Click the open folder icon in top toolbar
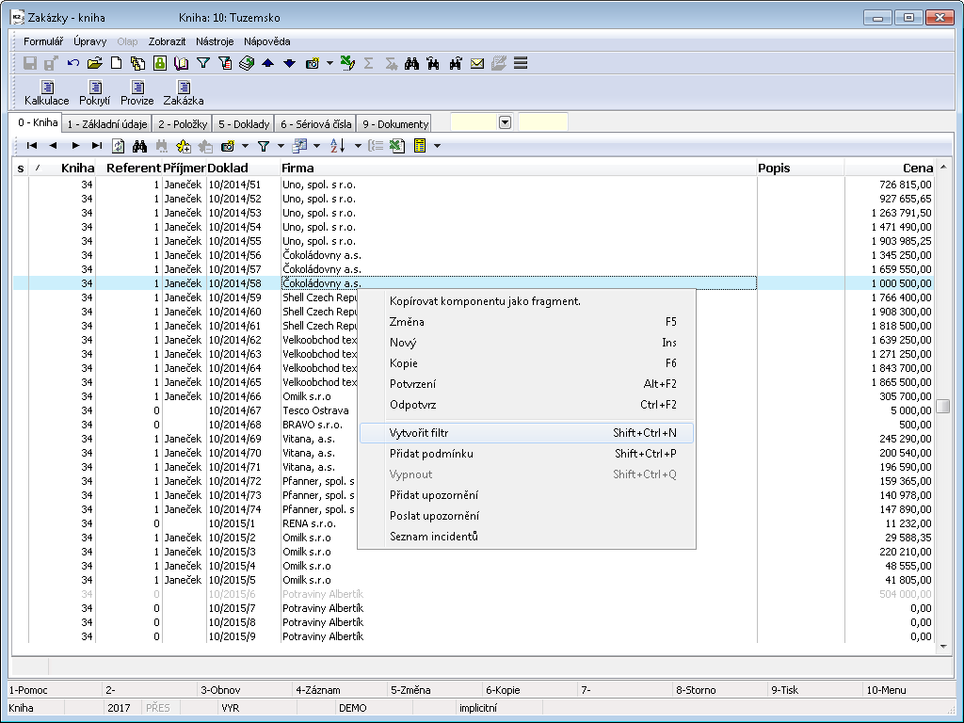Image resolution: width=964 pixels, height=723 pixels. [94, 63]
